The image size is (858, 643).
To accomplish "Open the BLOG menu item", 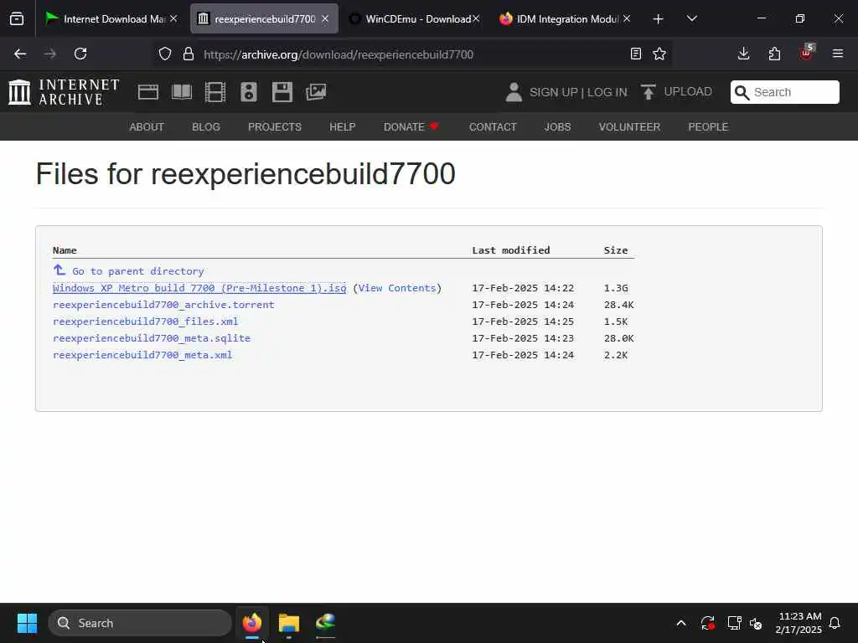I will [206, 127].
